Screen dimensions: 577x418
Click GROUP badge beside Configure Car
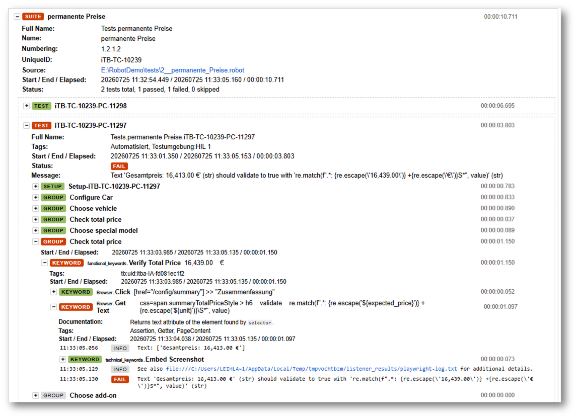click(53, 197)
